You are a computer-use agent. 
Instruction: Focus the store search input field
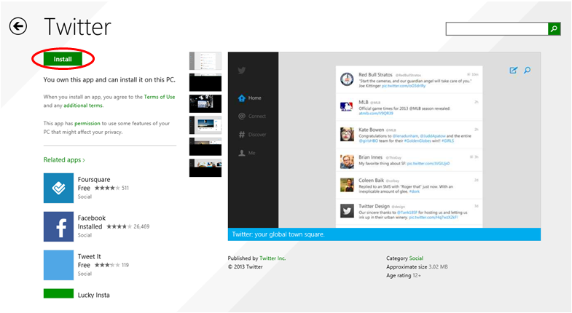[497, 29]
